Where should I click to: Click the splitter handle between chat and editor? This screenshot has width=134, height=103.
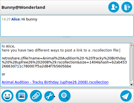pos(67,37)
